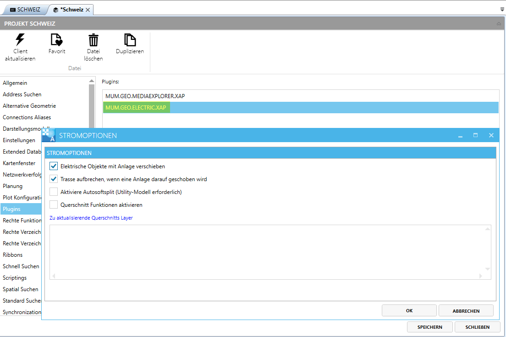Select Alternative Geometrie entry
Viewport: 506px width, 337px height.
click(29, 106)
